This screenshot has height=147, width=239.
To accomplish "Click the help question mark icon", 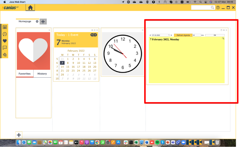I will point(218,8).
